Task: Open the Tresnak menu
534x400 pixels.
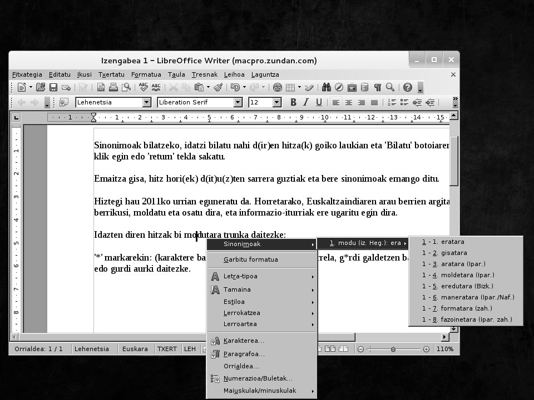Action: point(204,74)
